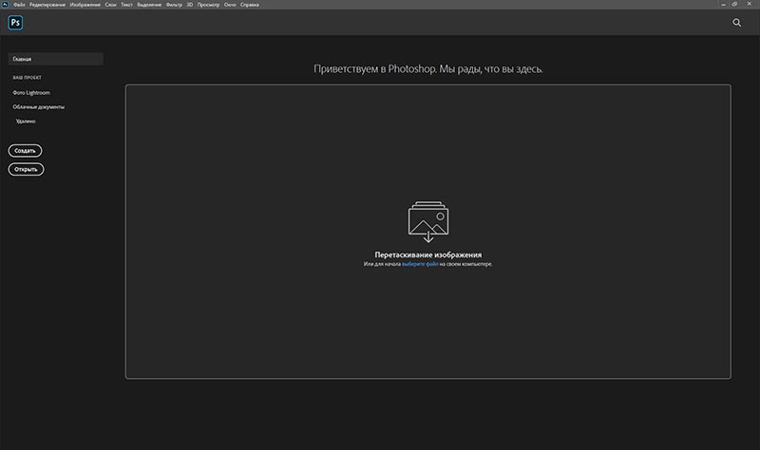Click the 'ВАШ ПРОЕКТ' section label
The height and width of the screenshot is (450, 760).
28,78
